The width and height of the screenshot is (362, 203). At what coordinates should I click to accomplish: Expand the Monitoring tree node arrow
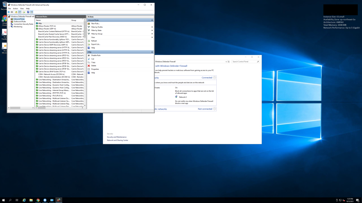[x=9, y=27]
